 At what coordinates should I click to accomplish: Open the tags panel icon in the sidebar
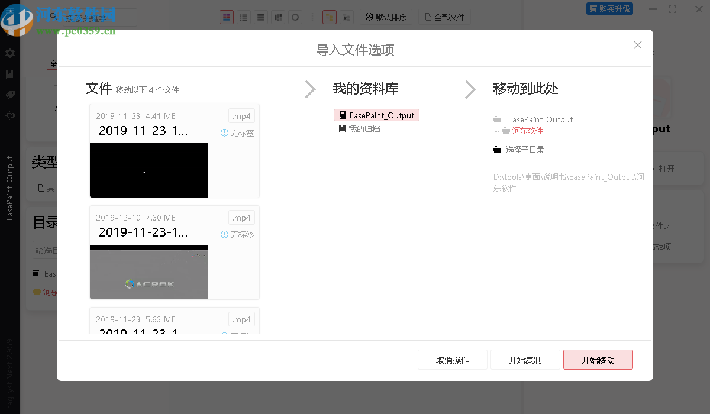[x=9, y=95]
